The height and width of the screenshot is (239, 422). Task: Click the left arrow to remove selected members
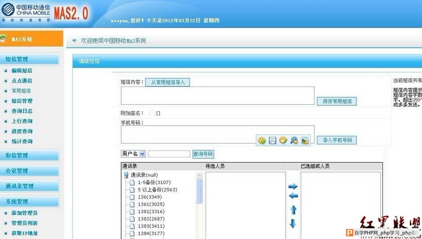point(293,196)
